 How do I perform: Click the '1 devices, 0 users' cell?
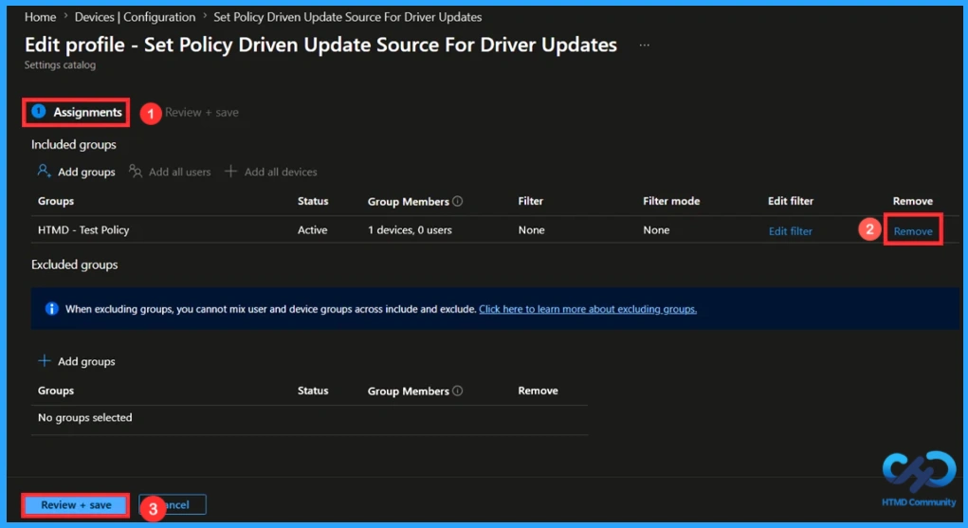[410, 229]
